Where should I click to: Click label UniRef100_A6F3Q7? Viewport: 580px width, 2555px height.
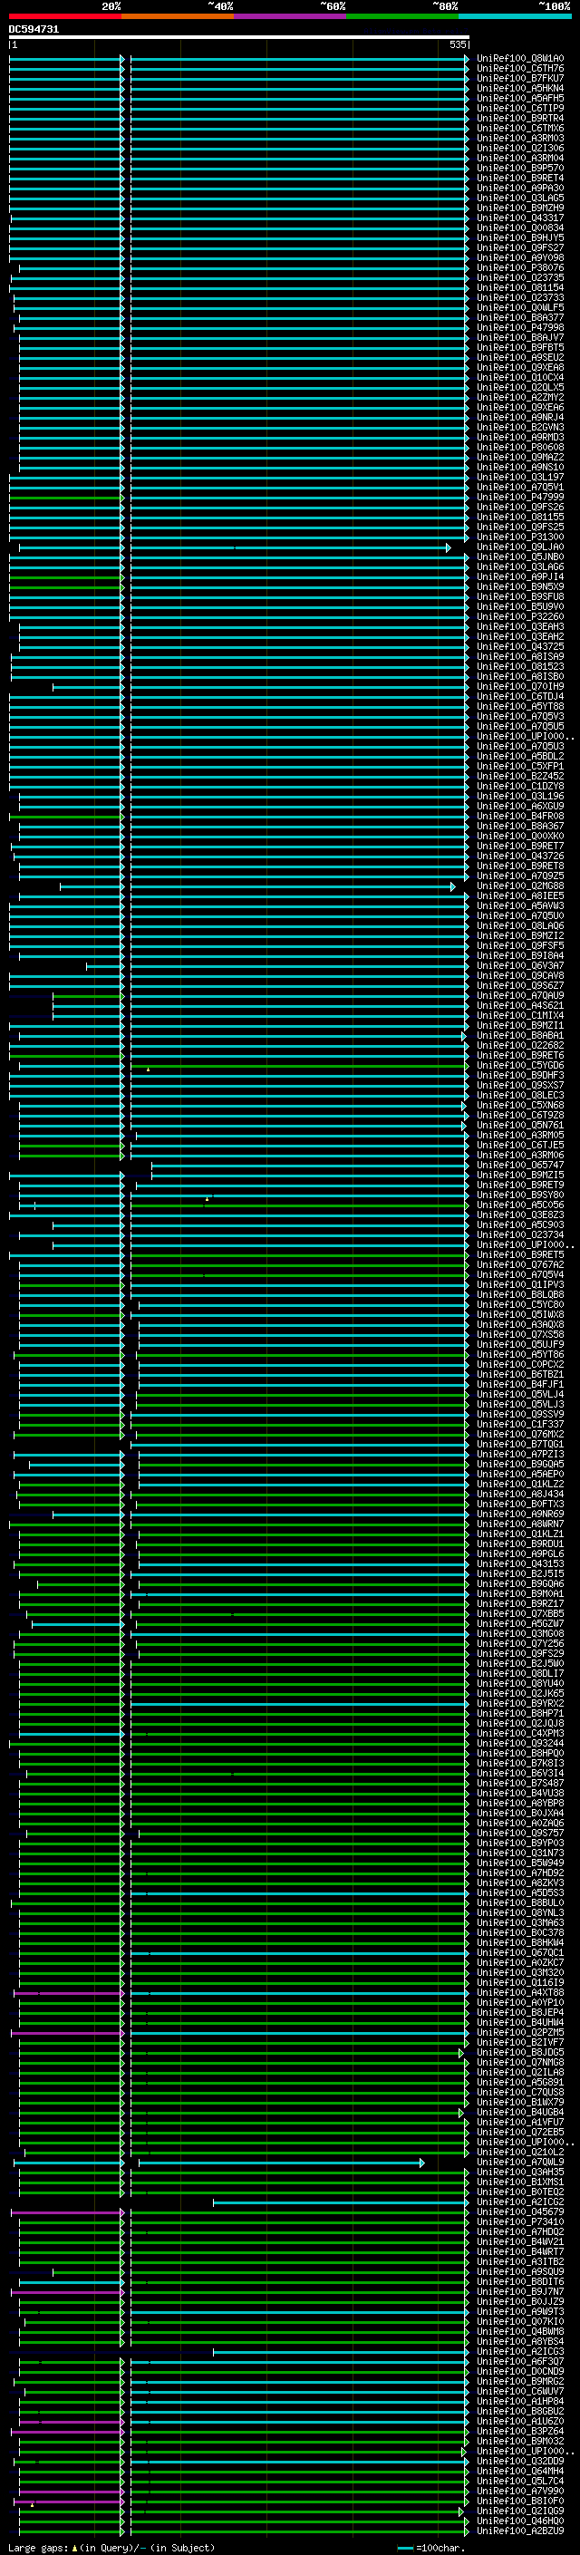pos(520,2361)
